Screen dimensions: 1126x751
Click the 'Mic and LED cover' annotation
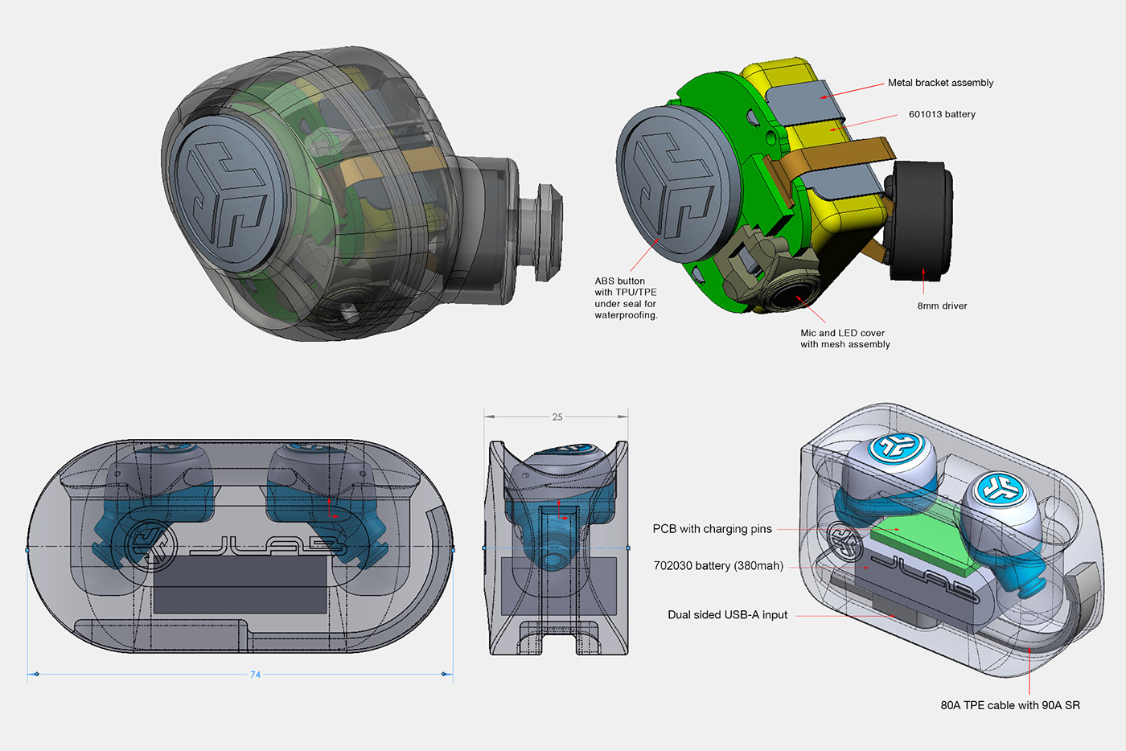point(844,339)
